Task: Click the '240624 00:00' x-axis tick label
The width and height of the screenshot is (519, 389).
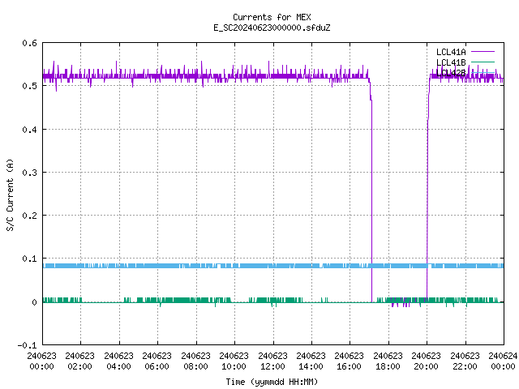Action: coord(503,361)
